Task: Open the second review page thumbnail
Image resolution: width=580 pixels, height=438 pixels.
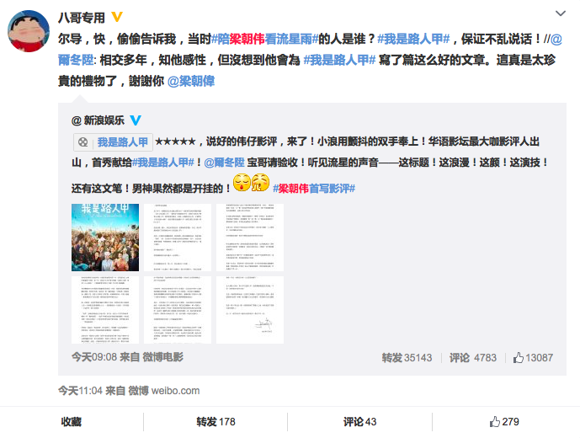Action: click(x=178, y=238)
